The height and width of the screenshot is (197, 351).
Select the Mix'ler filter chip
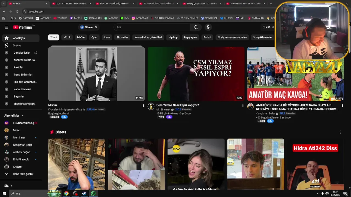click(x=81, y=37)
